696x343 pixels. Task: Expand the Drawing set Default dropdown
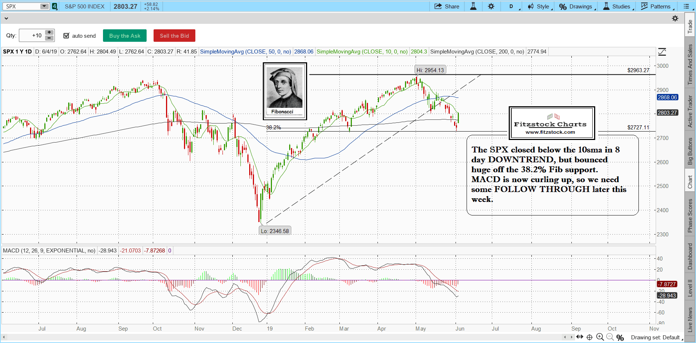point(656,337)
